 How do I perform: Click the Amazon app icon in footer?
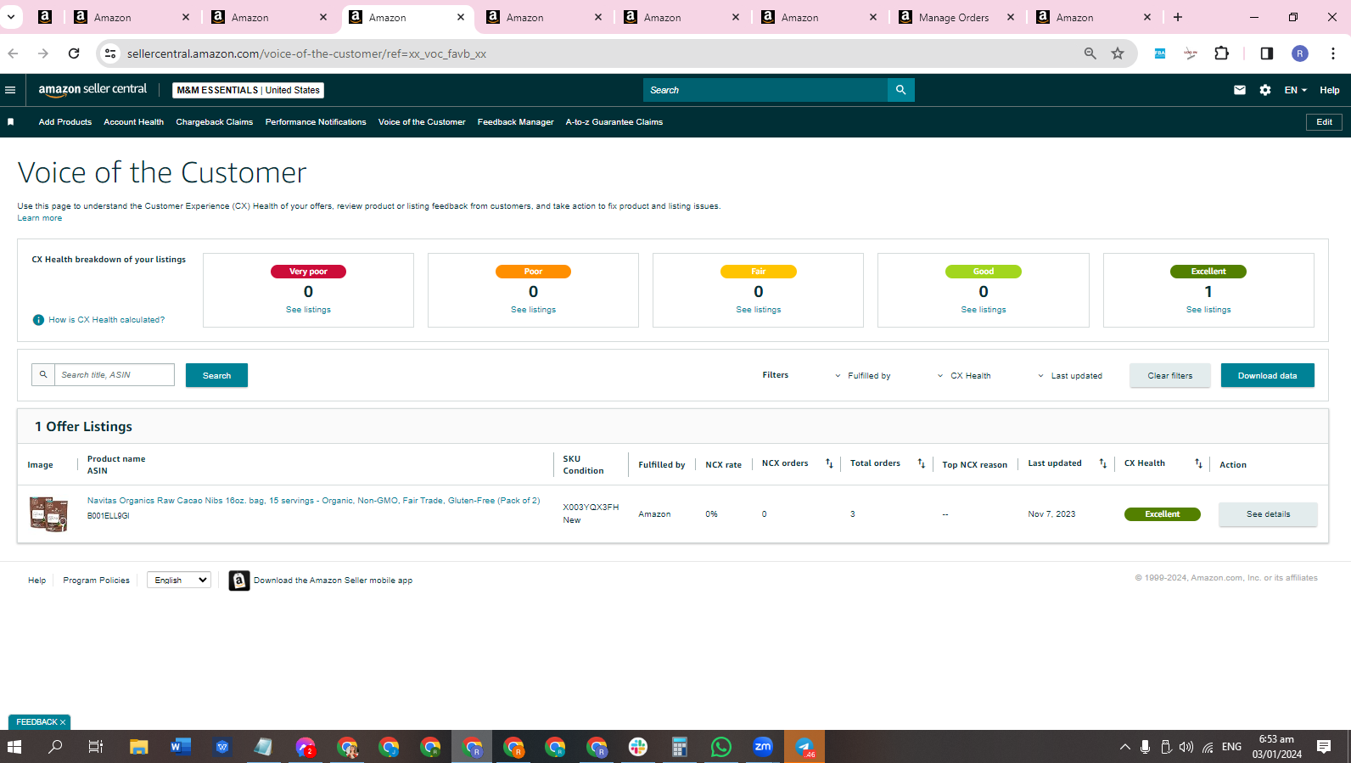239,581
